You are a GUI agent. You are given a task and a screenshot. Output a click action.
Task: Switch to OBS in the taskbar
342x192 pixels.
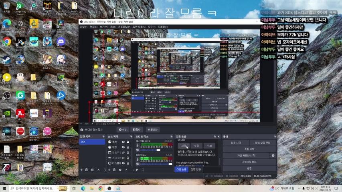109,188
